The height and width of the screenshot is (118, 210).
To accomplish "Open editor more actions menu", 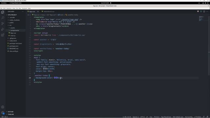I will click(x=207, y=11).
